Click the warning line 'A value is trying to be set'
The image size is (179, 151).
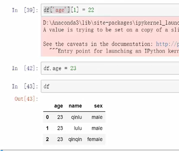click(x=111, y=30)
